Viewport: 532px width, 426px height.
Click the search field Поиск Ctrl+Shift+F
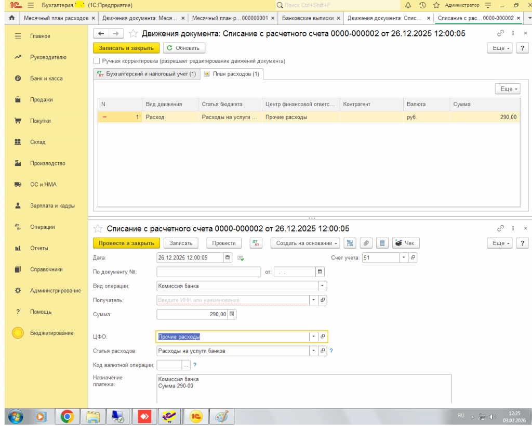pos(338,5)
